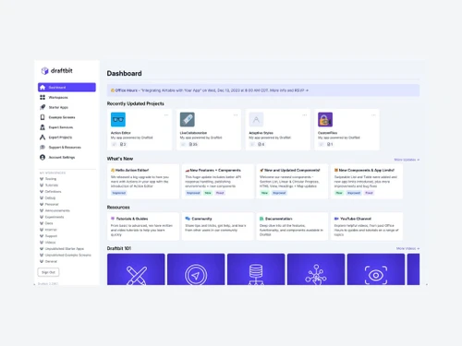Screen dimensions: 462x346
Task: Click the General workspace icon
Action: (x=42, y=261)
